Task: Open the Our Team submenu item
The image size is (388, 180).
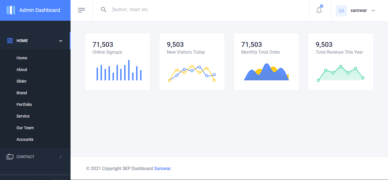Action: pyautogui.click(x=25, y=128)
